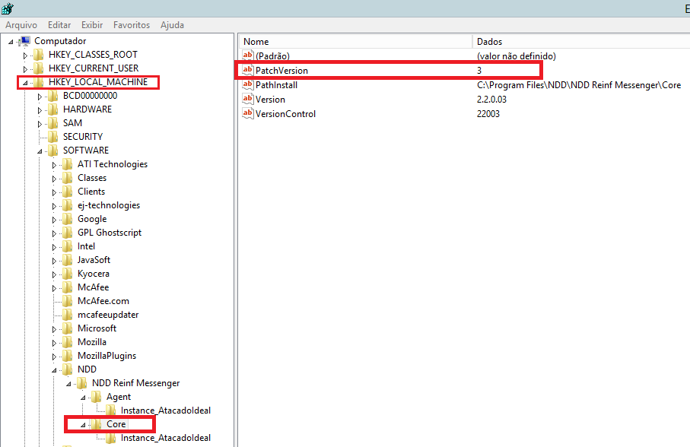Expand the Microsoft key arrow

(54, 330)
